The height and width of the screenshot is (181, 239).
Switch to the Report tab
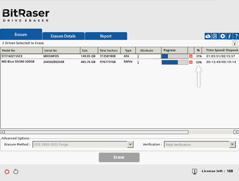[x=106, y=36]
